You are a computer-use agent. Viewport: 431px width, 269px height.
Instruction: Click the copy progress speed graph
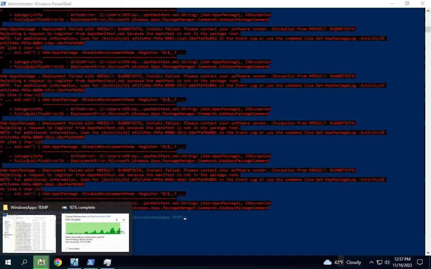pos(95,228)
